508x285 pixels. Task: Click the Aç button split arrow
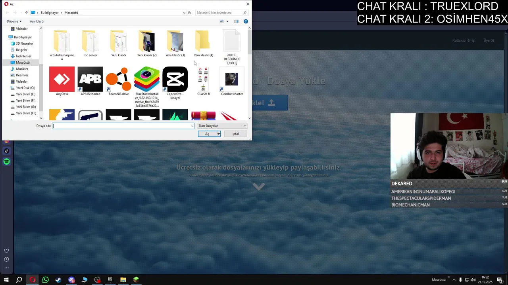218,134
